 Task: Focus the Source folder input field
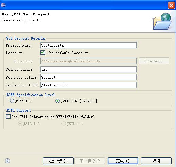click(88, 69)
